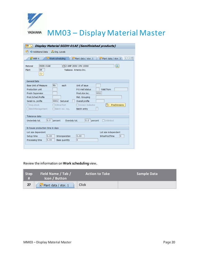
Task: Click the ProdVersions button
Action: coord(115,105)
